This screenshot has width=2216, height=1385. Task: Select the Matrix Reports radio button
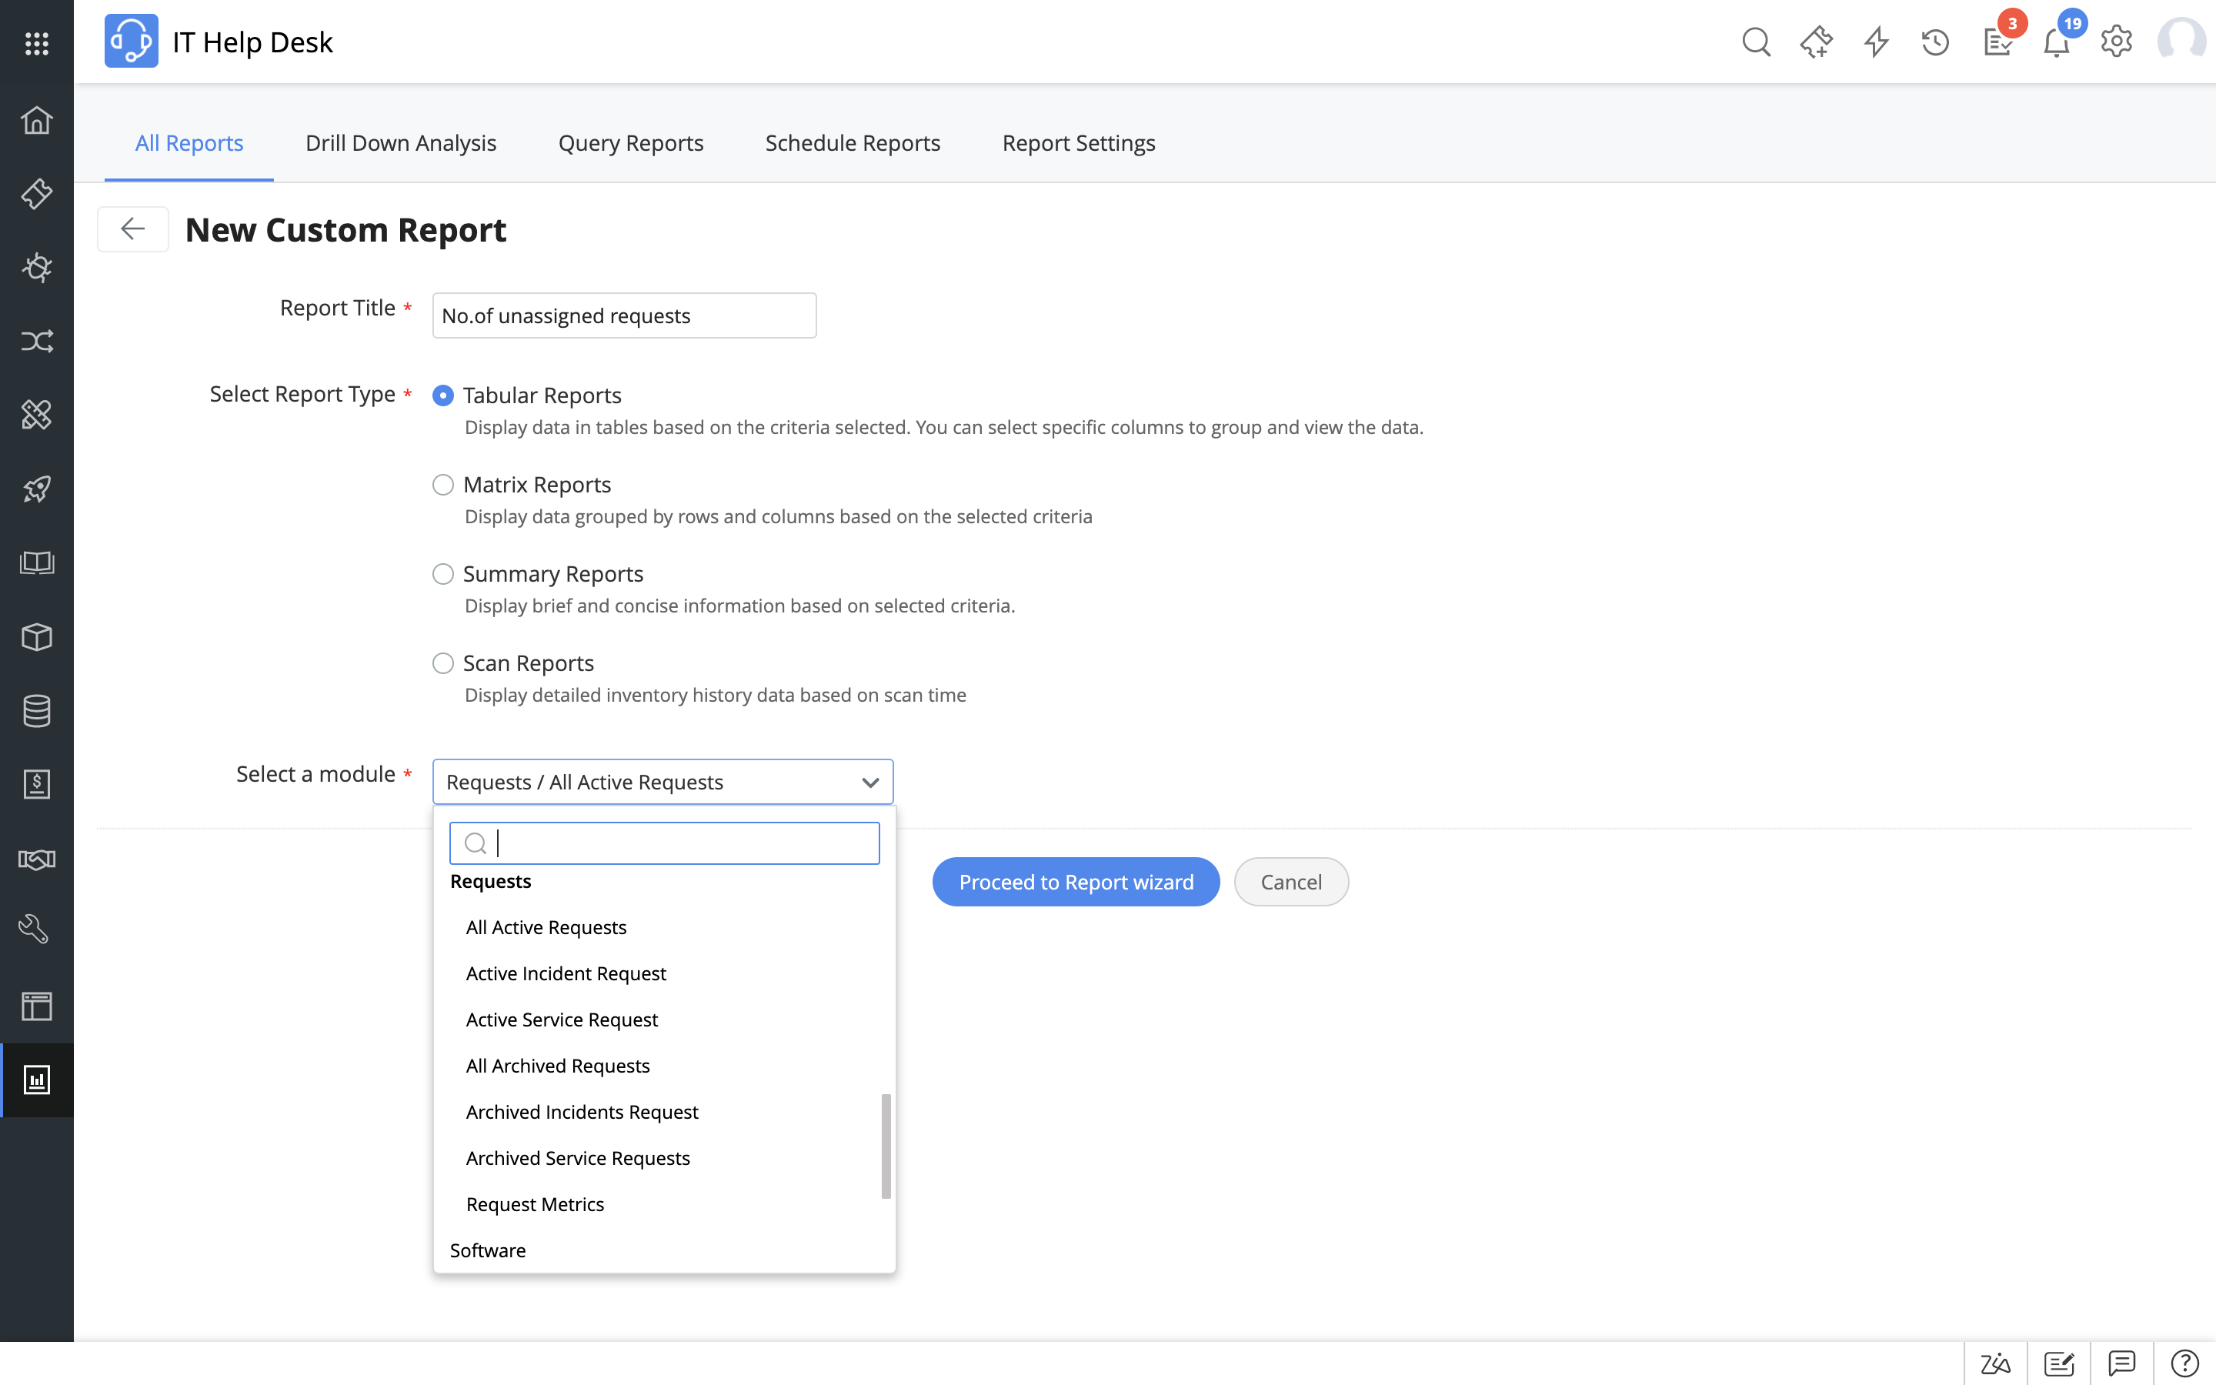click(443, 485)
